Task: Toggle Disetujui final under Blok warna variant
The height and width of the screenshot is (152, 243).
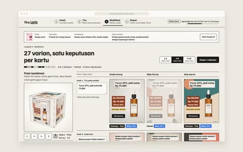Action: (191, 126)
